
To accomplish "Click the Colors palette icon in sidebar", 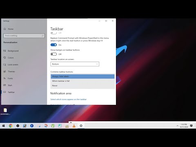I will [x=4, y=58].
